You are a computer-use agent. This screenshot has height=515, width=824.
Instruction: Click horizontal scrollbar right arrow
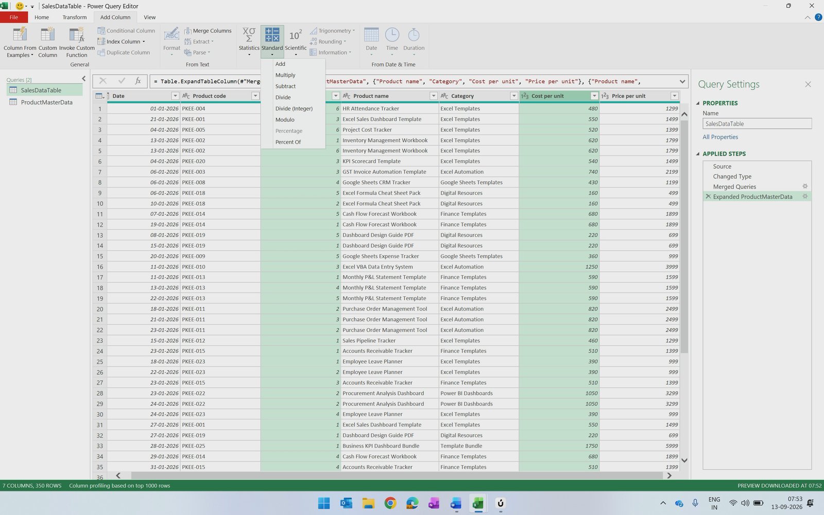pyautogui.click(x=669, y=475)
